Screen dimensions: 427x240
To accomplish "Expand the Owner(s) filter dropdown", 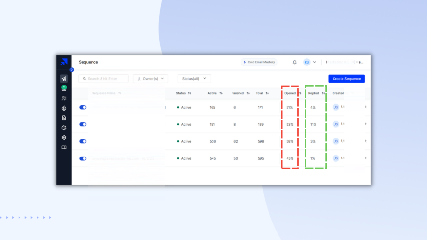I will point(150,79).
